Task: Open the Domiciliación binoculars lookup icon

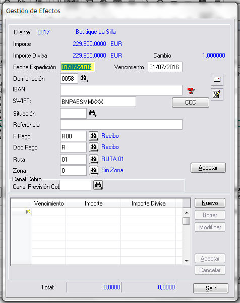Action: [x=84, y=79]
